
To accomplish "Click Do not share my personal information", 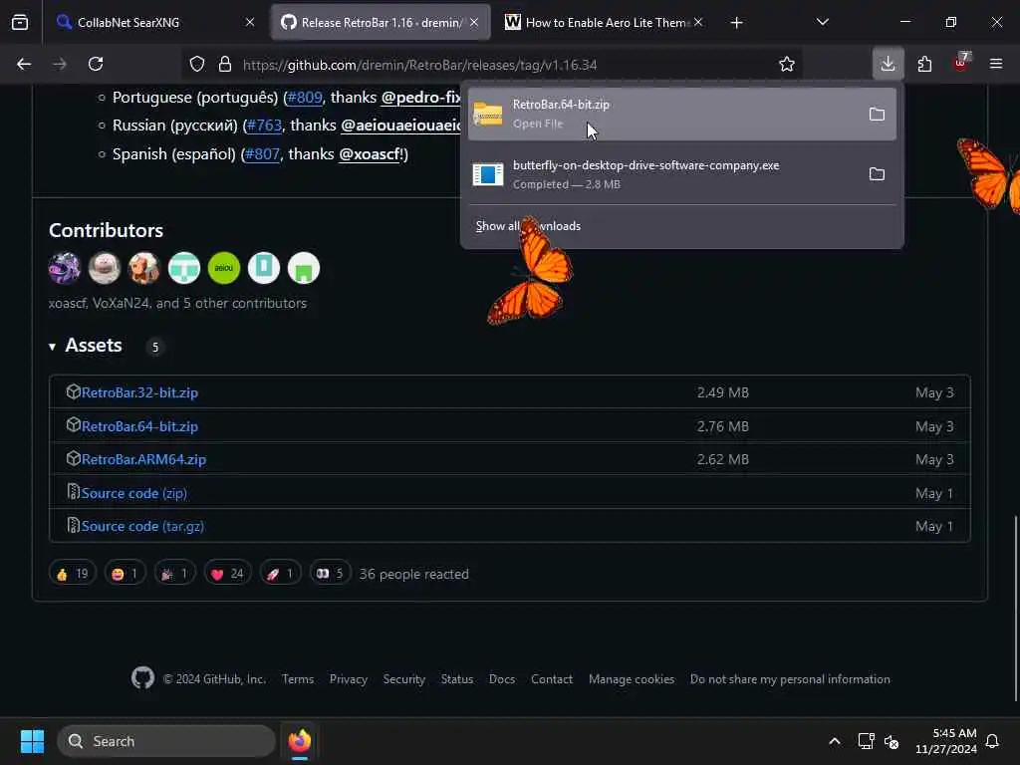I will click(790, 679).
